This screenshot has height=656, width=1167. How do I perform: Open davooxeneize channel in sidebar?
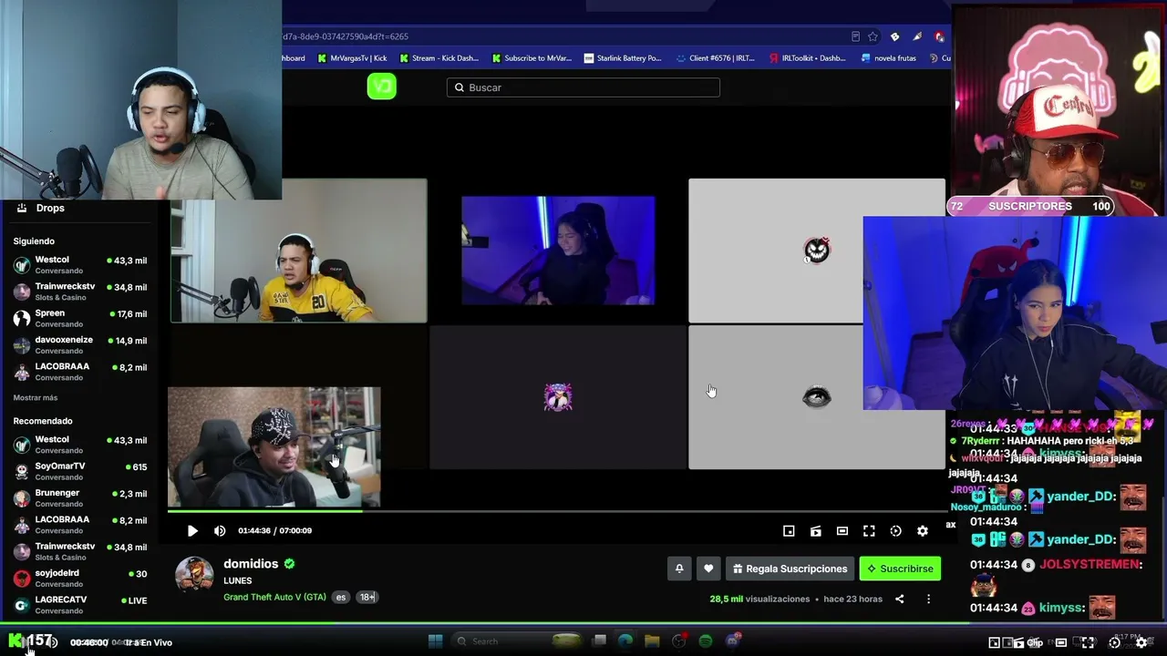[80, 344]
